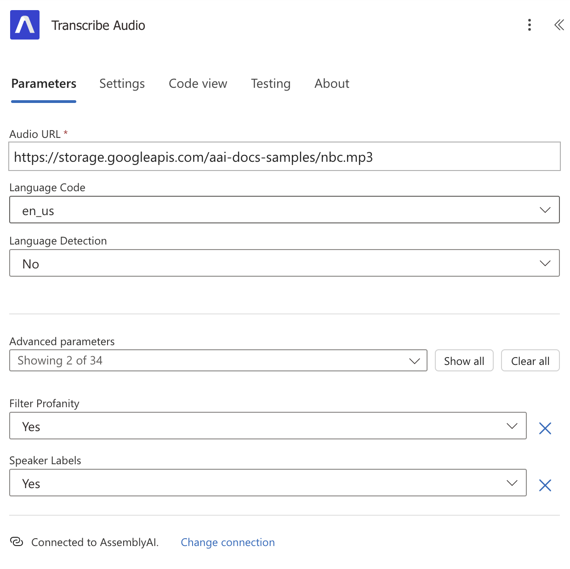The image size is (570, 569).
Task: Click the Show all button
Action: pyautogui.click(x=464, y=360)
